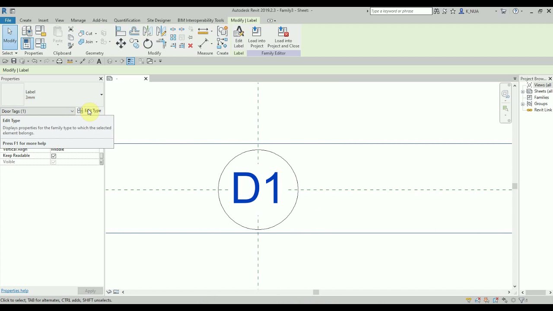
Task: Click the Autodesk App Store cart icon
Action: click(x=503, y=11)
